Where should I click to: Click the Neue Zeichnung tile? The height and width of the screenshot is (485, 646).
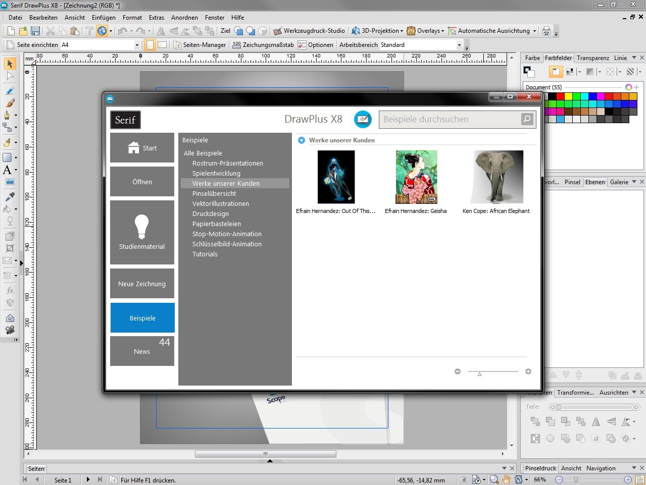point(142,284)
